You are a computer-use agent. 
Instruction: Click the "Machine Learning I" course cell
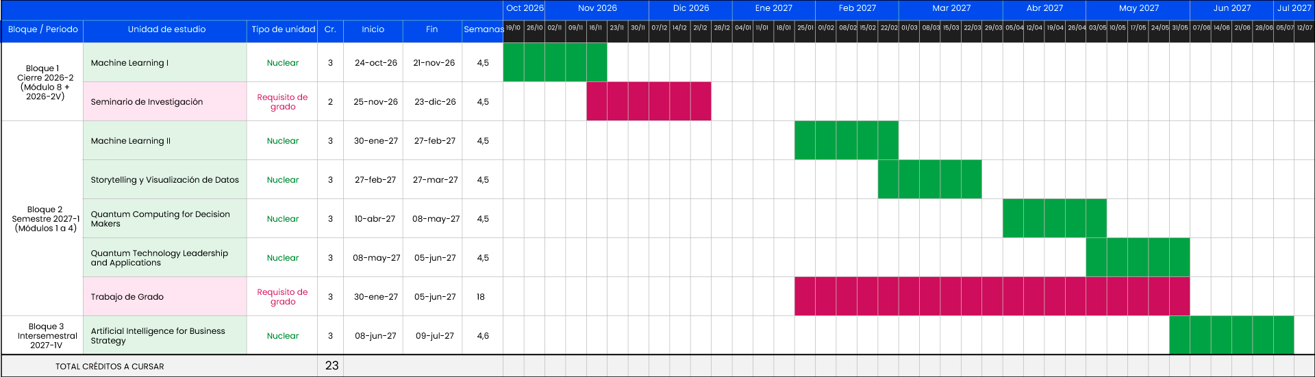(165, 62)
